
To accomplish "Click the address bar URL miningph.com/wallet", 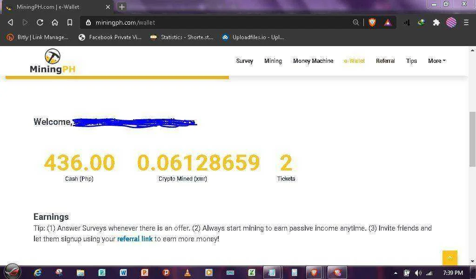I will [x=125, y=22].
